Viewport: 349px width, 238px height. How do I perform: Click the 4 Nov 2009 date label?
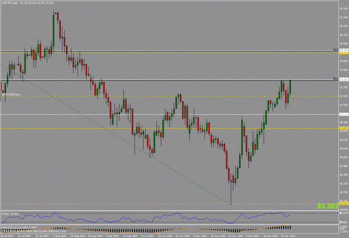click(199, 236)
